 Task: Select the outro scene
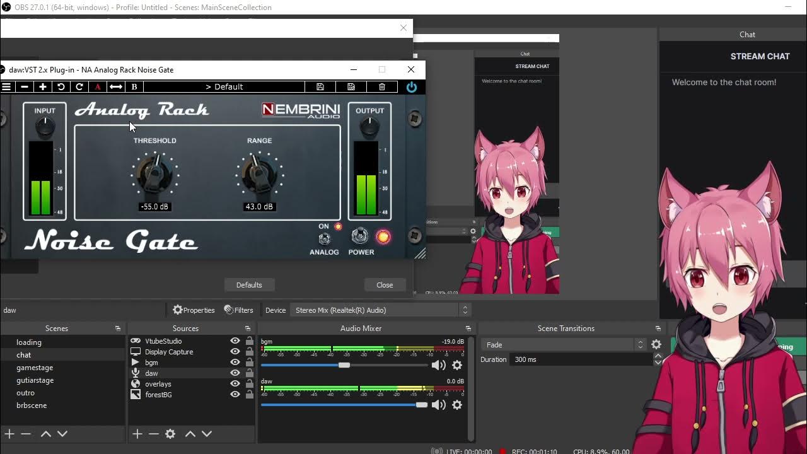63,393
